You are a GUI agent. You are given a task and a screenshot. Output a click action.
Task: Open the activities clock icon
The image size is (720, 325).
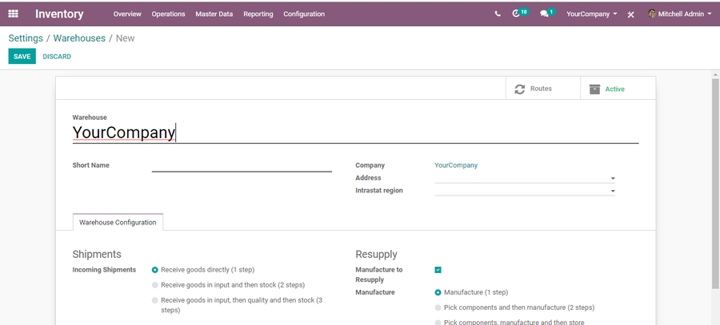[x=517, y=14]
